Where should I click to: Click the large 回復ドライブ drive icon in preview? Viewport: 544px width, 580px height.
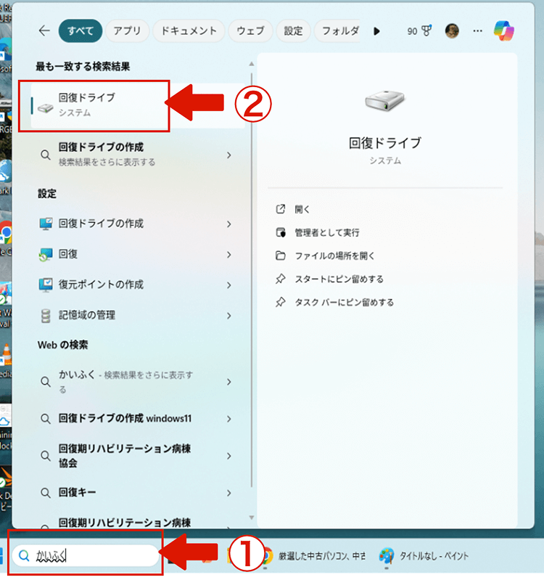pyautogui.click(x=385, y=101)
